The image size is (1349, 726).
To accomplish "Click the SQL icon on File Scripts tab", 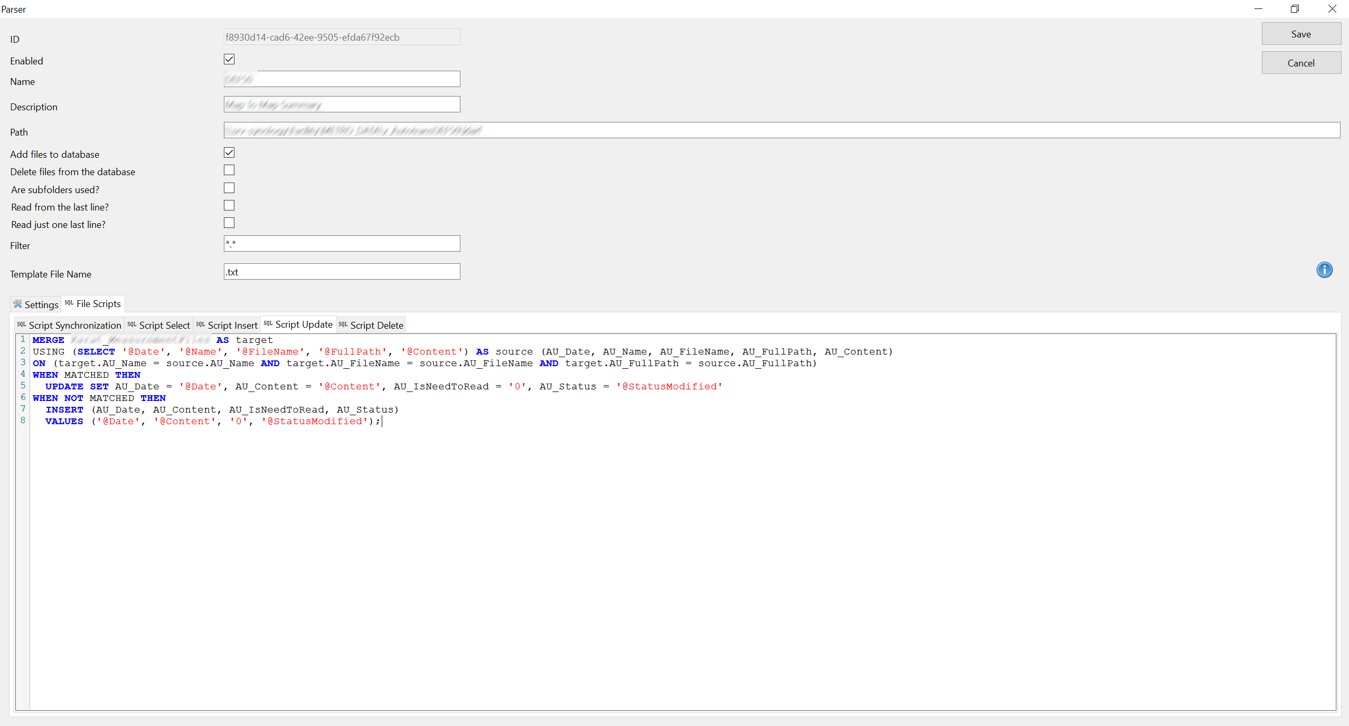I will pyautogui.click(x=69, y=303).
